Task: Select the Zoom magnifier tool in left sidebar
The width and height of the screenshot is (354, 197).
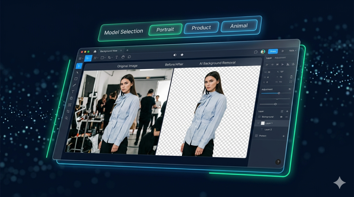Action: click(66, 118)
